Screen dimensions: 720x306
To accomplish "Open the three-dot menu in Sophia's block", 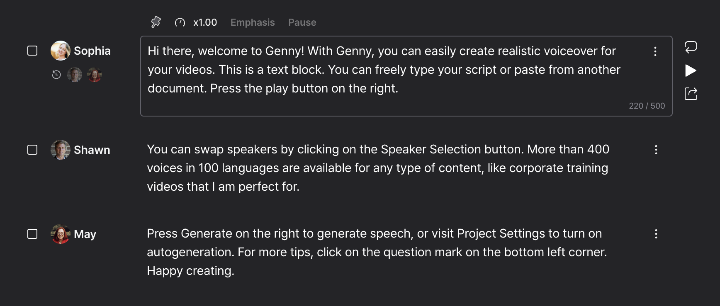I will (x=655, y=51).
